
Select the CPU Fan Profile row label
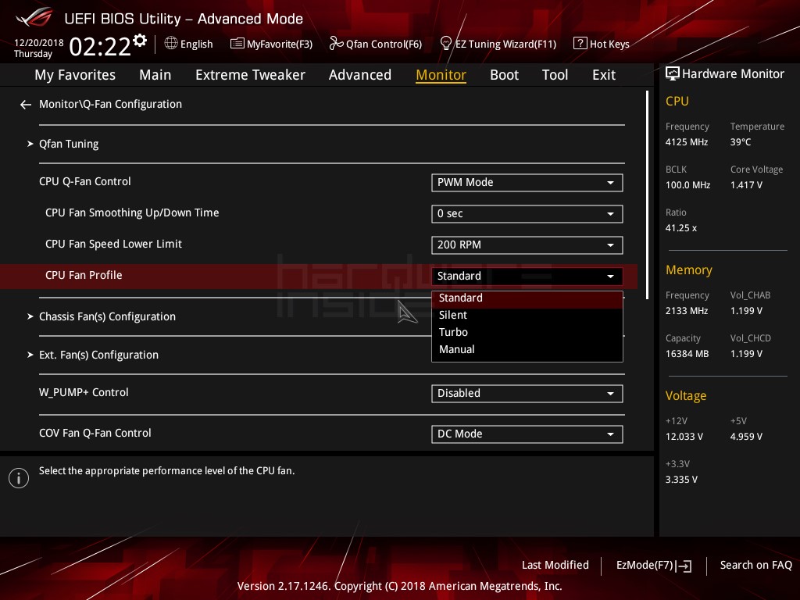pyautogui.click(x=84, y=276)
